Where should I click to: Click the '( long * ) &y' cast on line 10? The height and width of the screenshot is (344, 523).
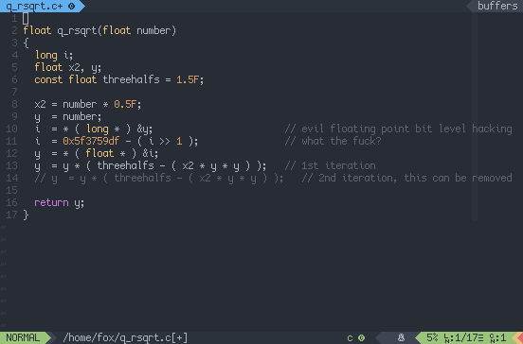pos(112,129)
